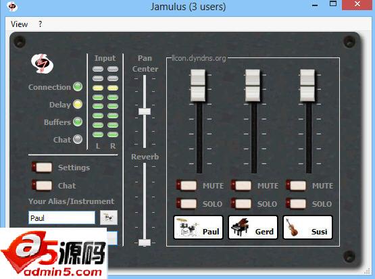
Task: Click Susi's violin icon
Action: click(292, 228)
